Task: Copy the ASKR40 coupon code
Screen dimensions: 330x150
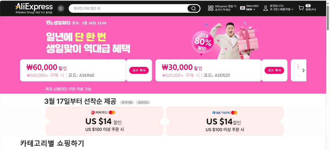Action: tap(139, 70)
